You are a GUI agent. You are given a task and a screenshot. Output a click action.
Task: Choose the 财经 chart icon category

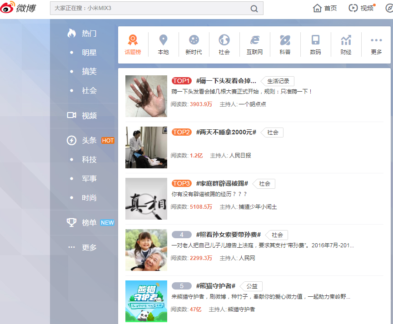(346, 40)
